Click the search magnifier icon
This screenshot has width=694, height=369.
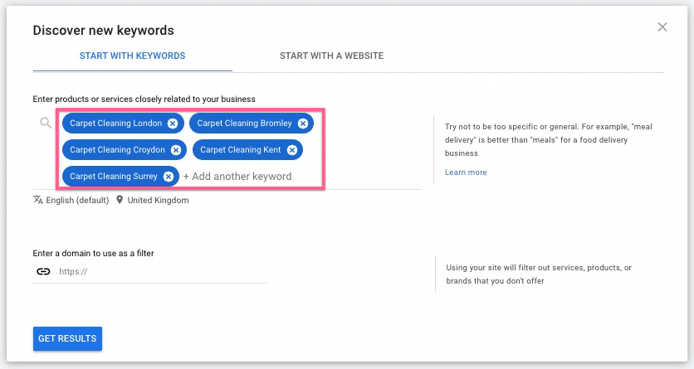tap(46, 124)
